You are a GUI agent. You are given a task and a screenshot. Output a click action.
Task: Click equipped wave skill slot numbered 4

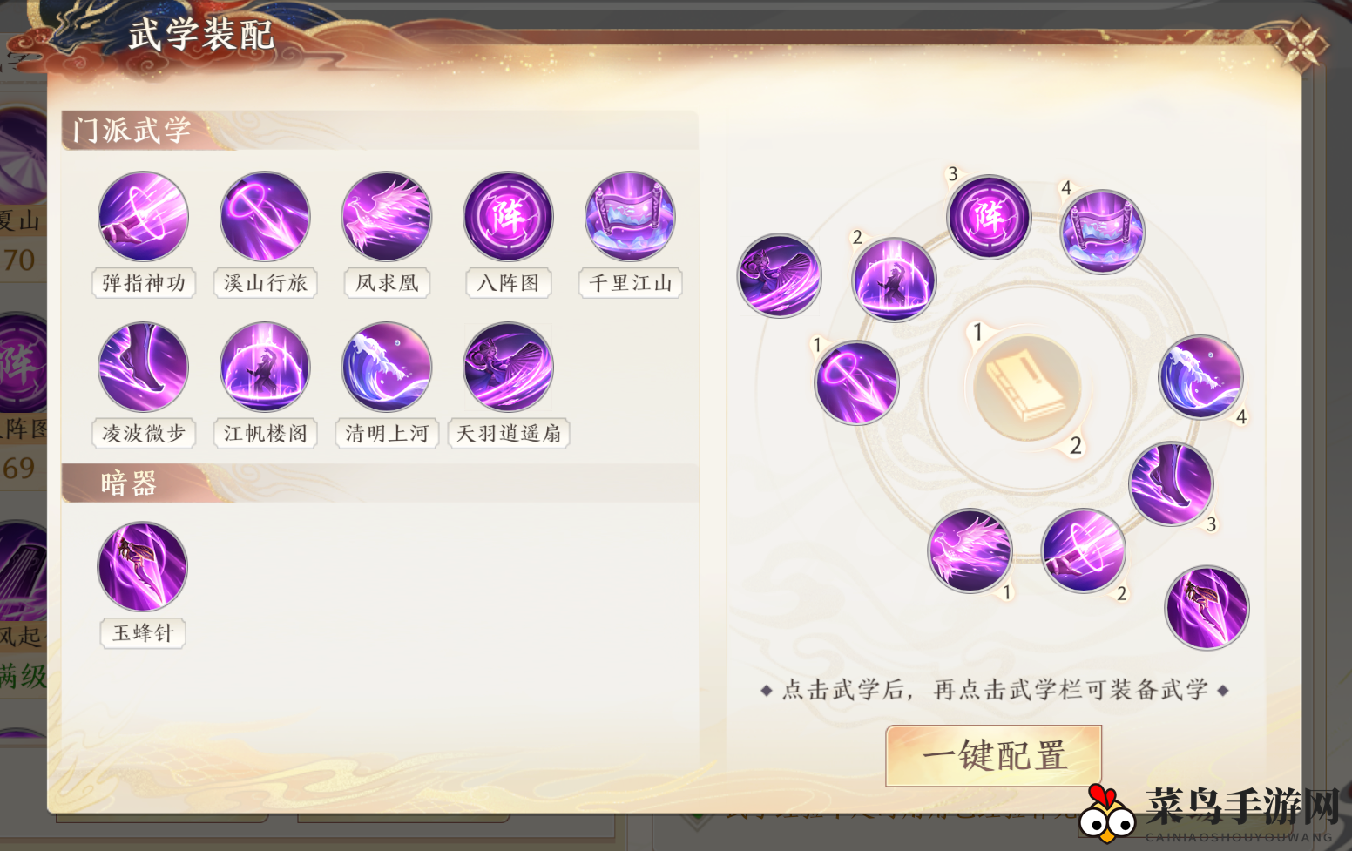click(1200, 377)
